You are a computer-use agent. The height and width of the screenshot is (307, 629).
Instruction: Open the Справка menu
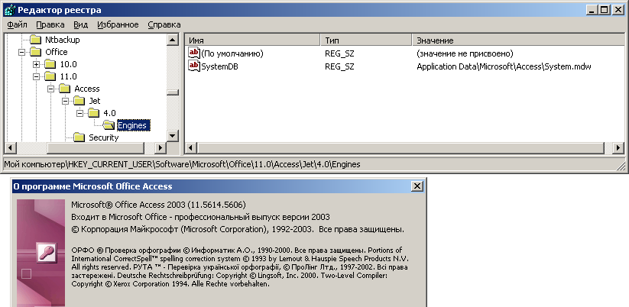click(x=164, y=25)
